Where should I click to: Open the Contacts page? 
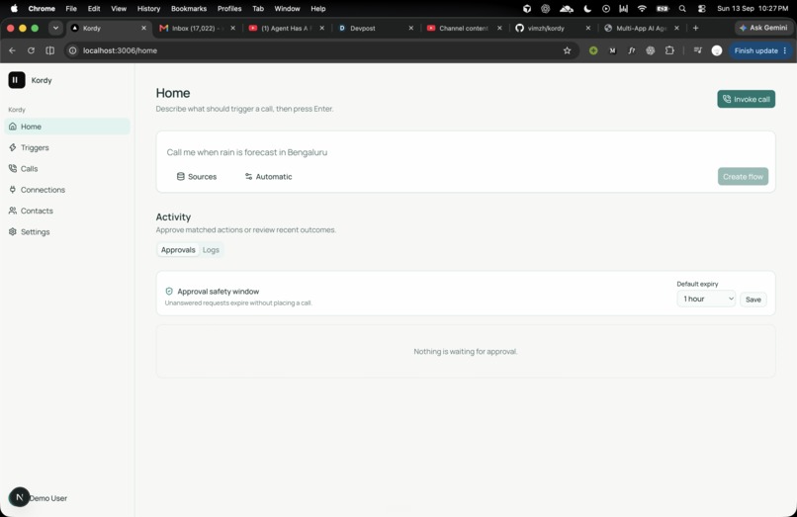point(66,211)
